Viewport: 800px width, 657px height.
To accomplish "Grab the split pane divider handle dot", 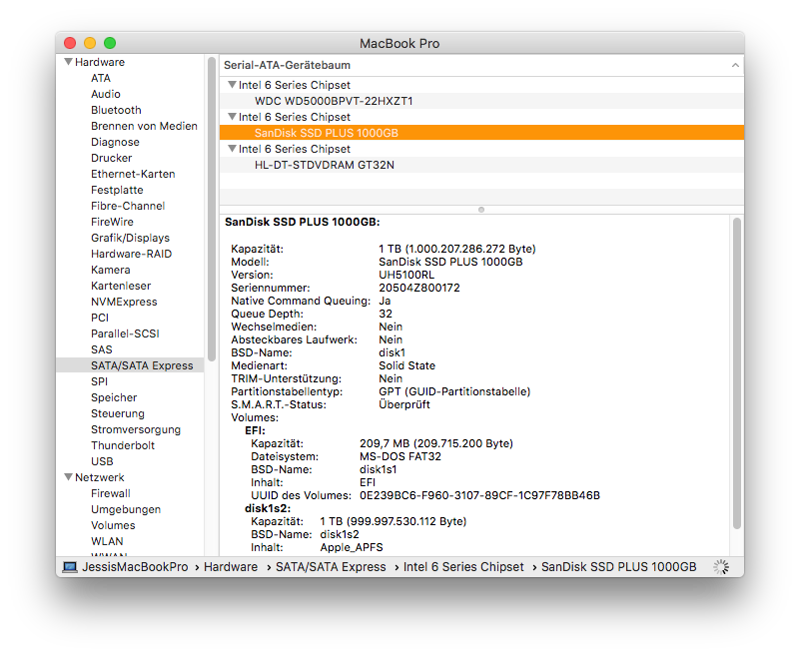I will point(481,210).
